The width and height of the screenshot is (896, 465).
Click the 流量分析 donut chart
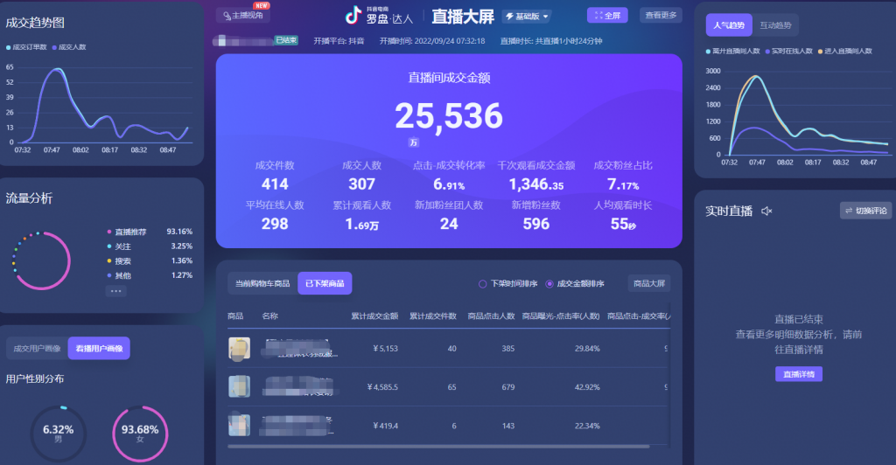pyautogui.click(x=42, y=260)
